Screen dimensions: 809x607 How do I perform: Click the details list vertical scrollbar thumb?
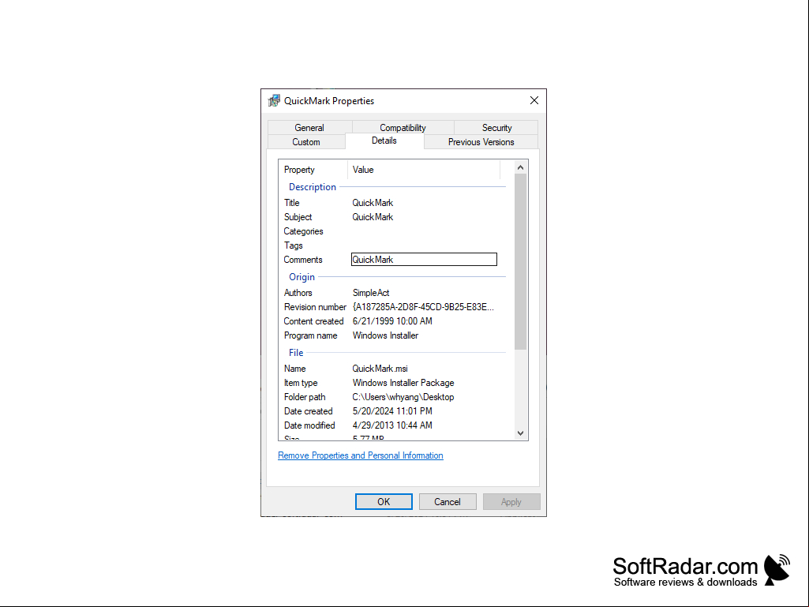click(521, 262)
